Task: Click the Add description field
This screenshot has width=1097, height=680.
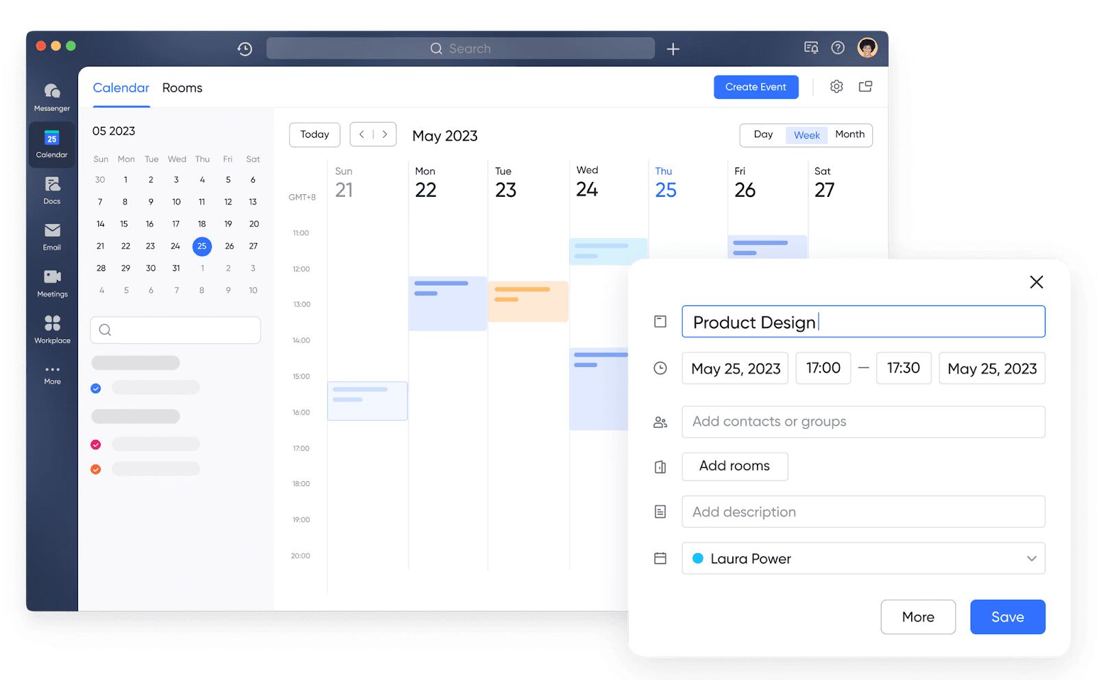Action: tap(863, 512)
